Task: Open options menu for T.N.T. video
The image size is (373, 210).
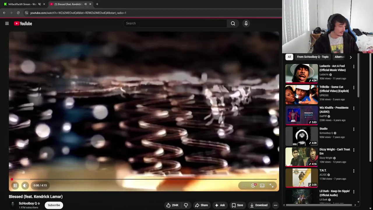Action: (x=354, y=171)
